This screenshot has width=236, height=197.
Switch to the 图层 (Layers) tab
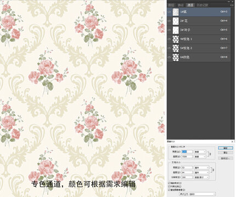click(171, 5)
